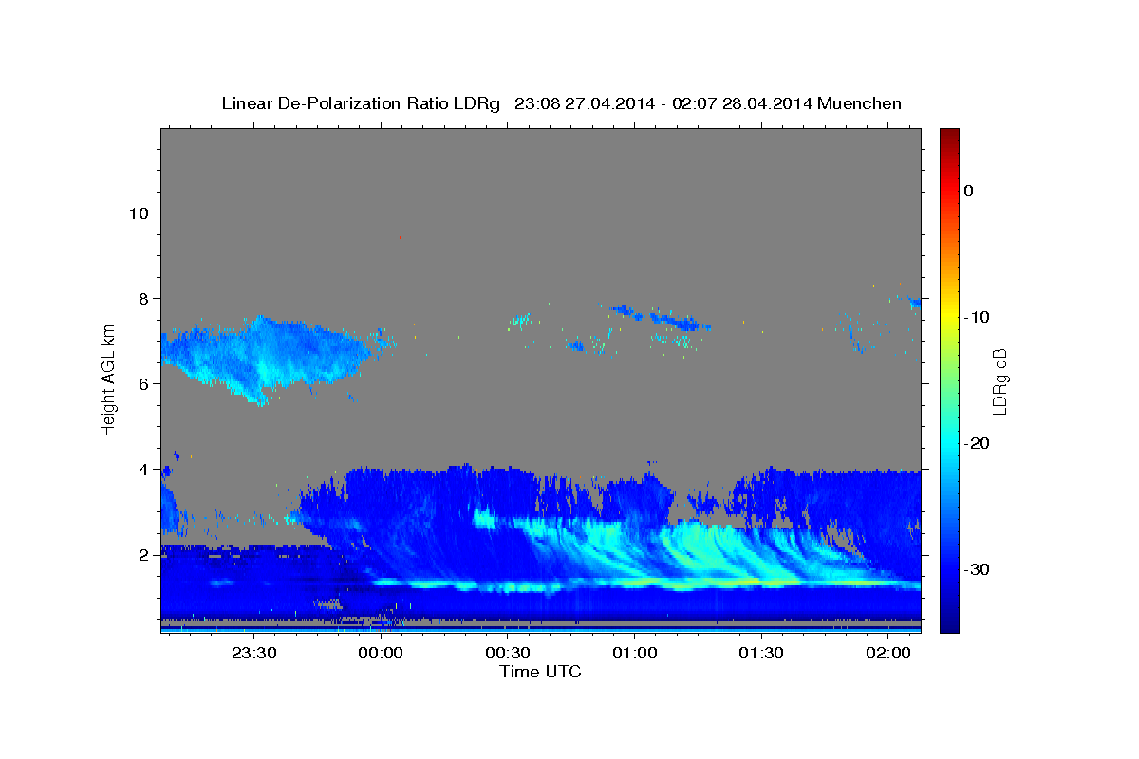Click the height tick label 10
1139x759 pixels.
tap(138, 213)
